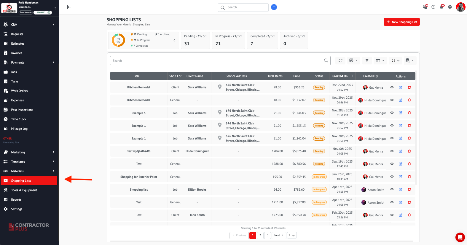Click the New Shopping List button

click(x=401, y=22)
